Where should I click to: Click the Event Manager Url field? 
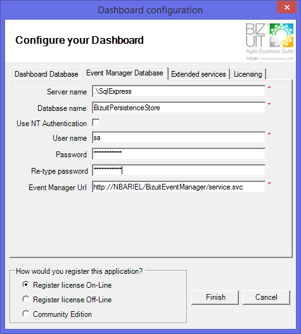coord(179,187)
